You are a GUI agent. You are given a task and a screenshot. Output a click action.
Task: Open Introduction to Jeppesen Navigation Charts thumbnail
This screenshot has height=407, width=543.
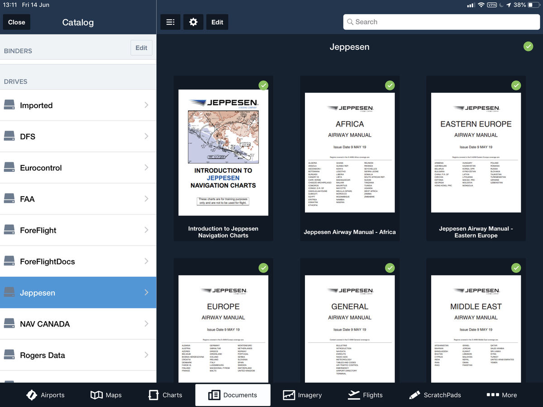pos(223,152)
